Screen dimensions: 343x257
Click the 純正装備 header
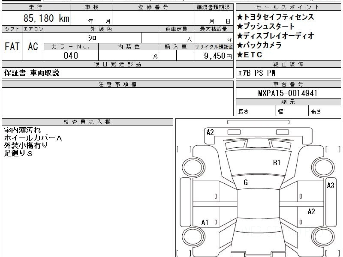pos(288,64)
